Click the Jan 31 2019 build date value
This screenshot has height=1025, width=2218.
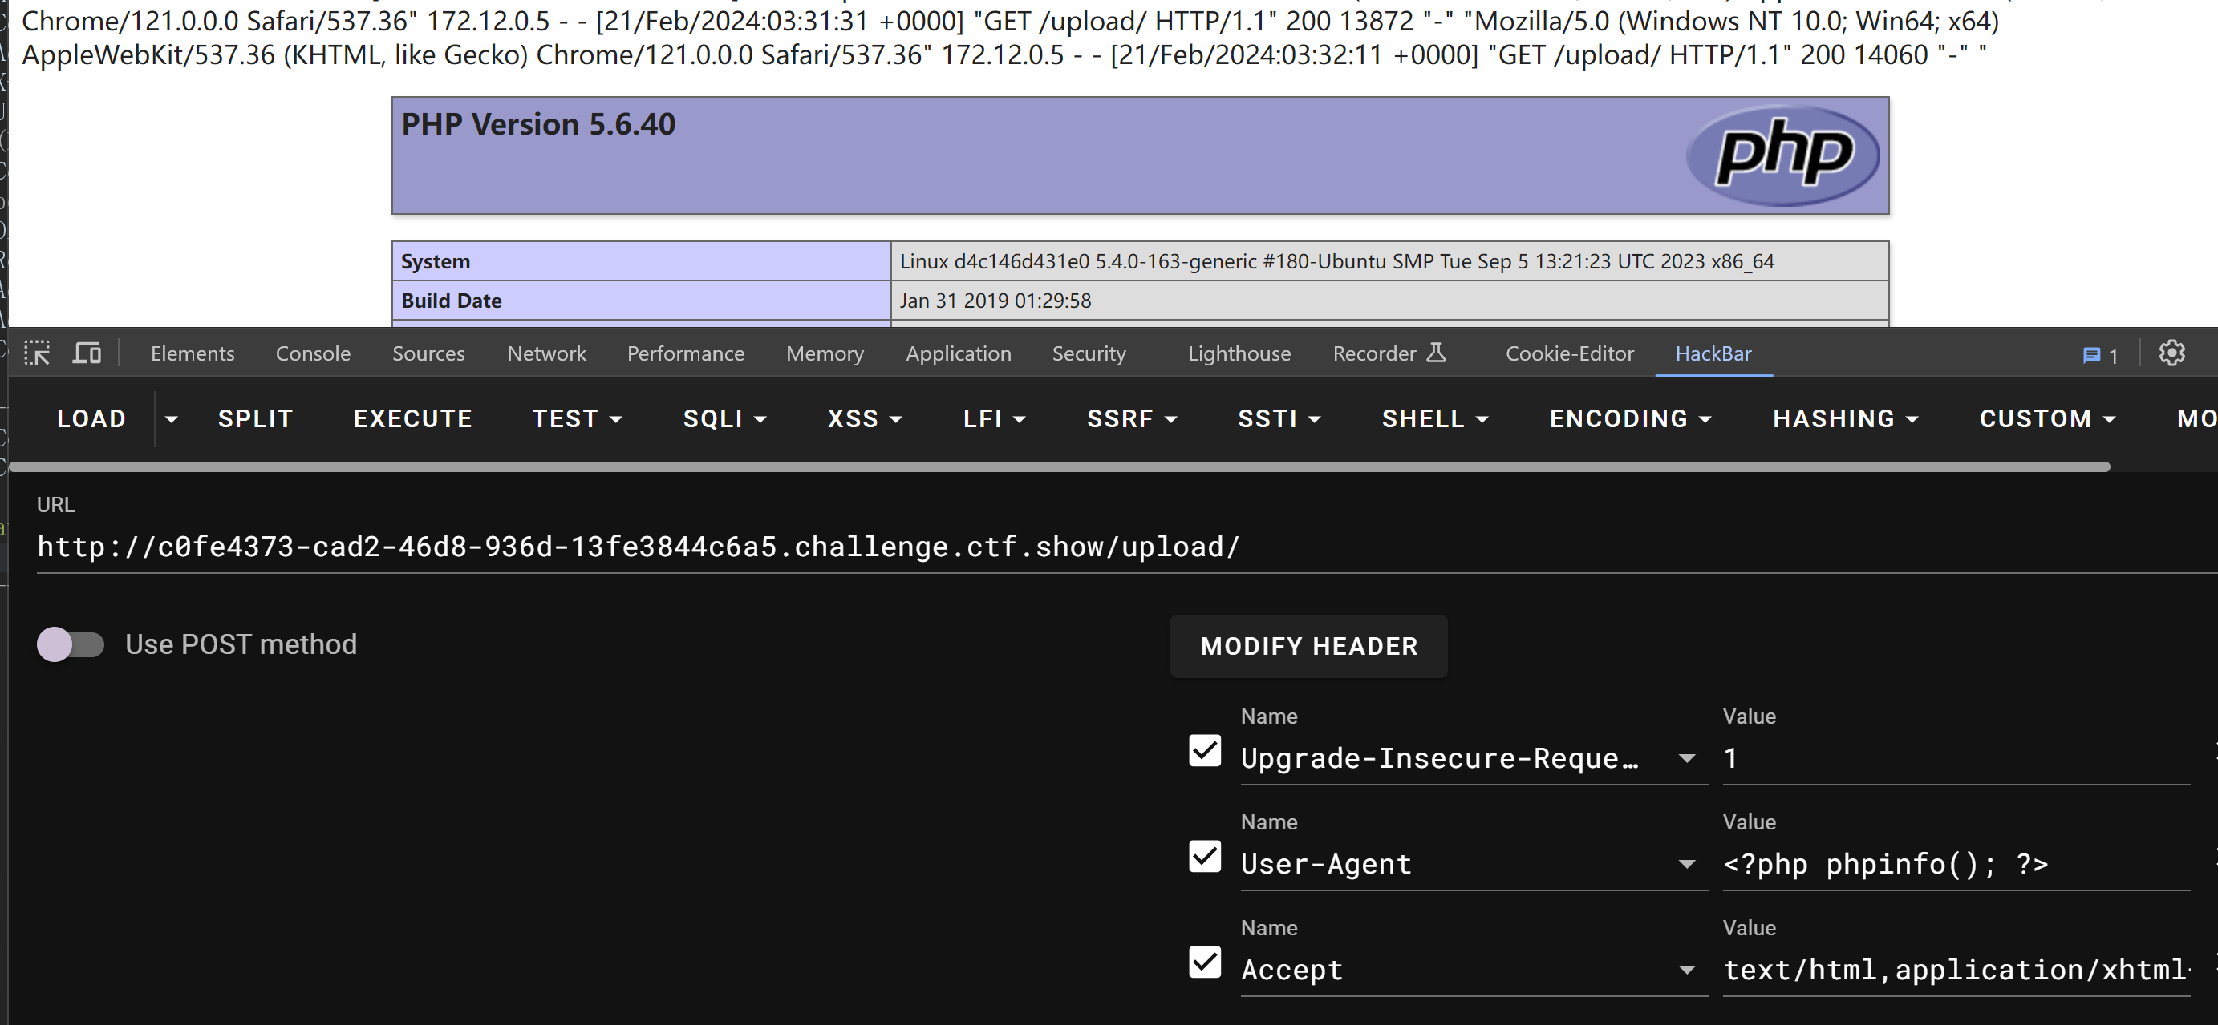(995, 301)
